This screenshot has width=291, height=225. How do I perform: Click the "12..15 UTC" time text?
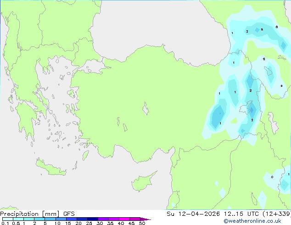(x=241, y=214)
